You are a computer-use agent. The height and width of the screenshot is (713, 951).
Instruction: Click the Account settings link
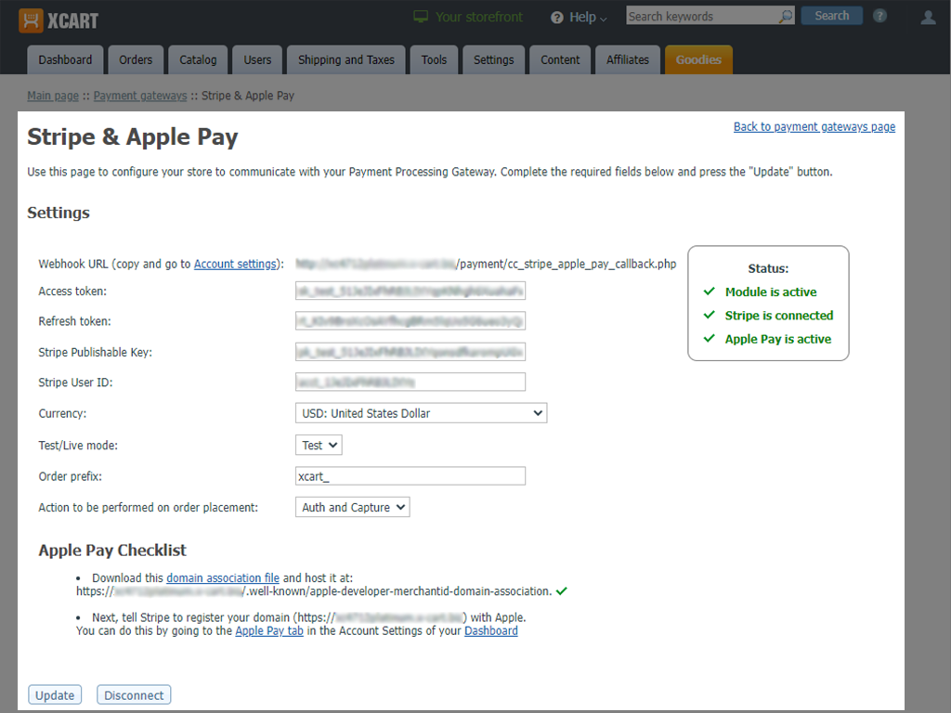[x=235, y=264]
